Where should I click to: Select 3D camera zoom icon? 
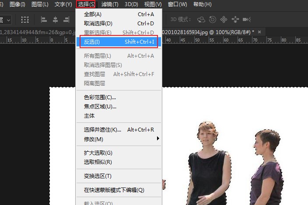247,19
